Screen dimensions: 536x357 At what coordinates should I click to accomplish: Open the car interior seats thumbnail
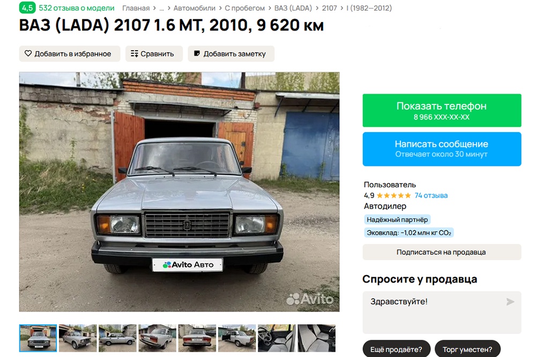317,338
